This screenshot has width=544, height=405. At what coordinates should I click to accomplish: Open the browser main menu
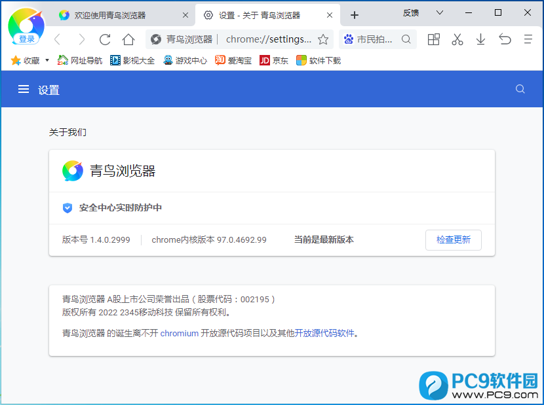(528, 39)
